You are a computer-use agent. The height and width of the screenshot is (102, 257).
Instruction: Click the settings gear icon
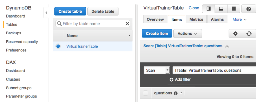235,34
